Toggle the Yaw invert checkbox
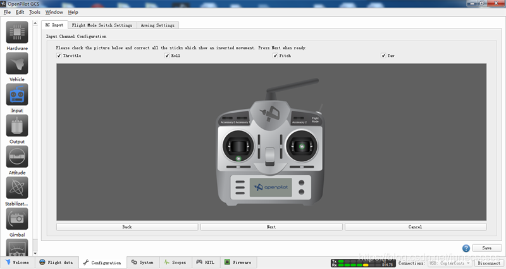This screenshot has width=506, height=269. (383, 56)
